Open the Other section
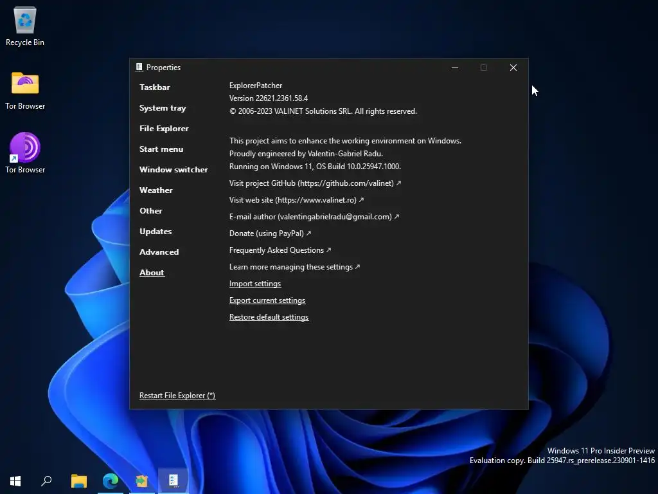 tap(150, 211)
